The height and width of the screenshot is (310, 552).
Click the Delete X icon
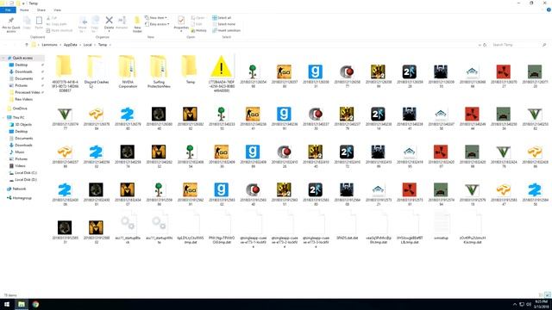pyautogui.click(x=110, y=21)
